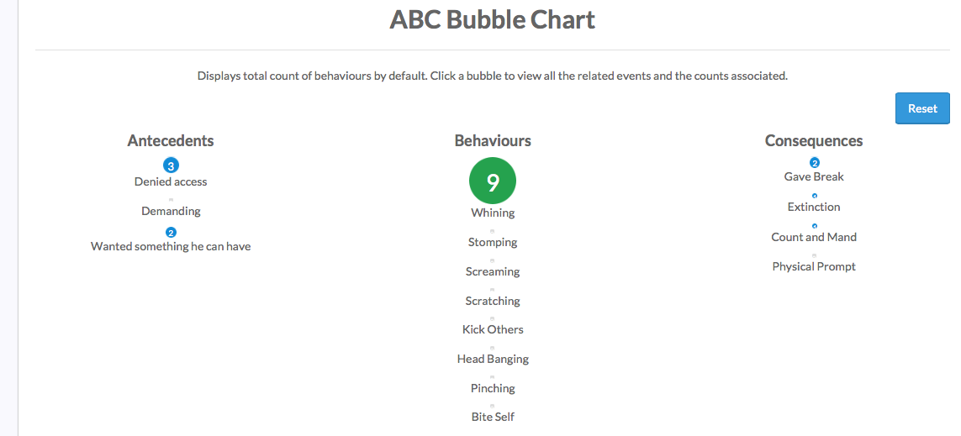
Task: Click the Pinching behaviour label
Action: 493,388
